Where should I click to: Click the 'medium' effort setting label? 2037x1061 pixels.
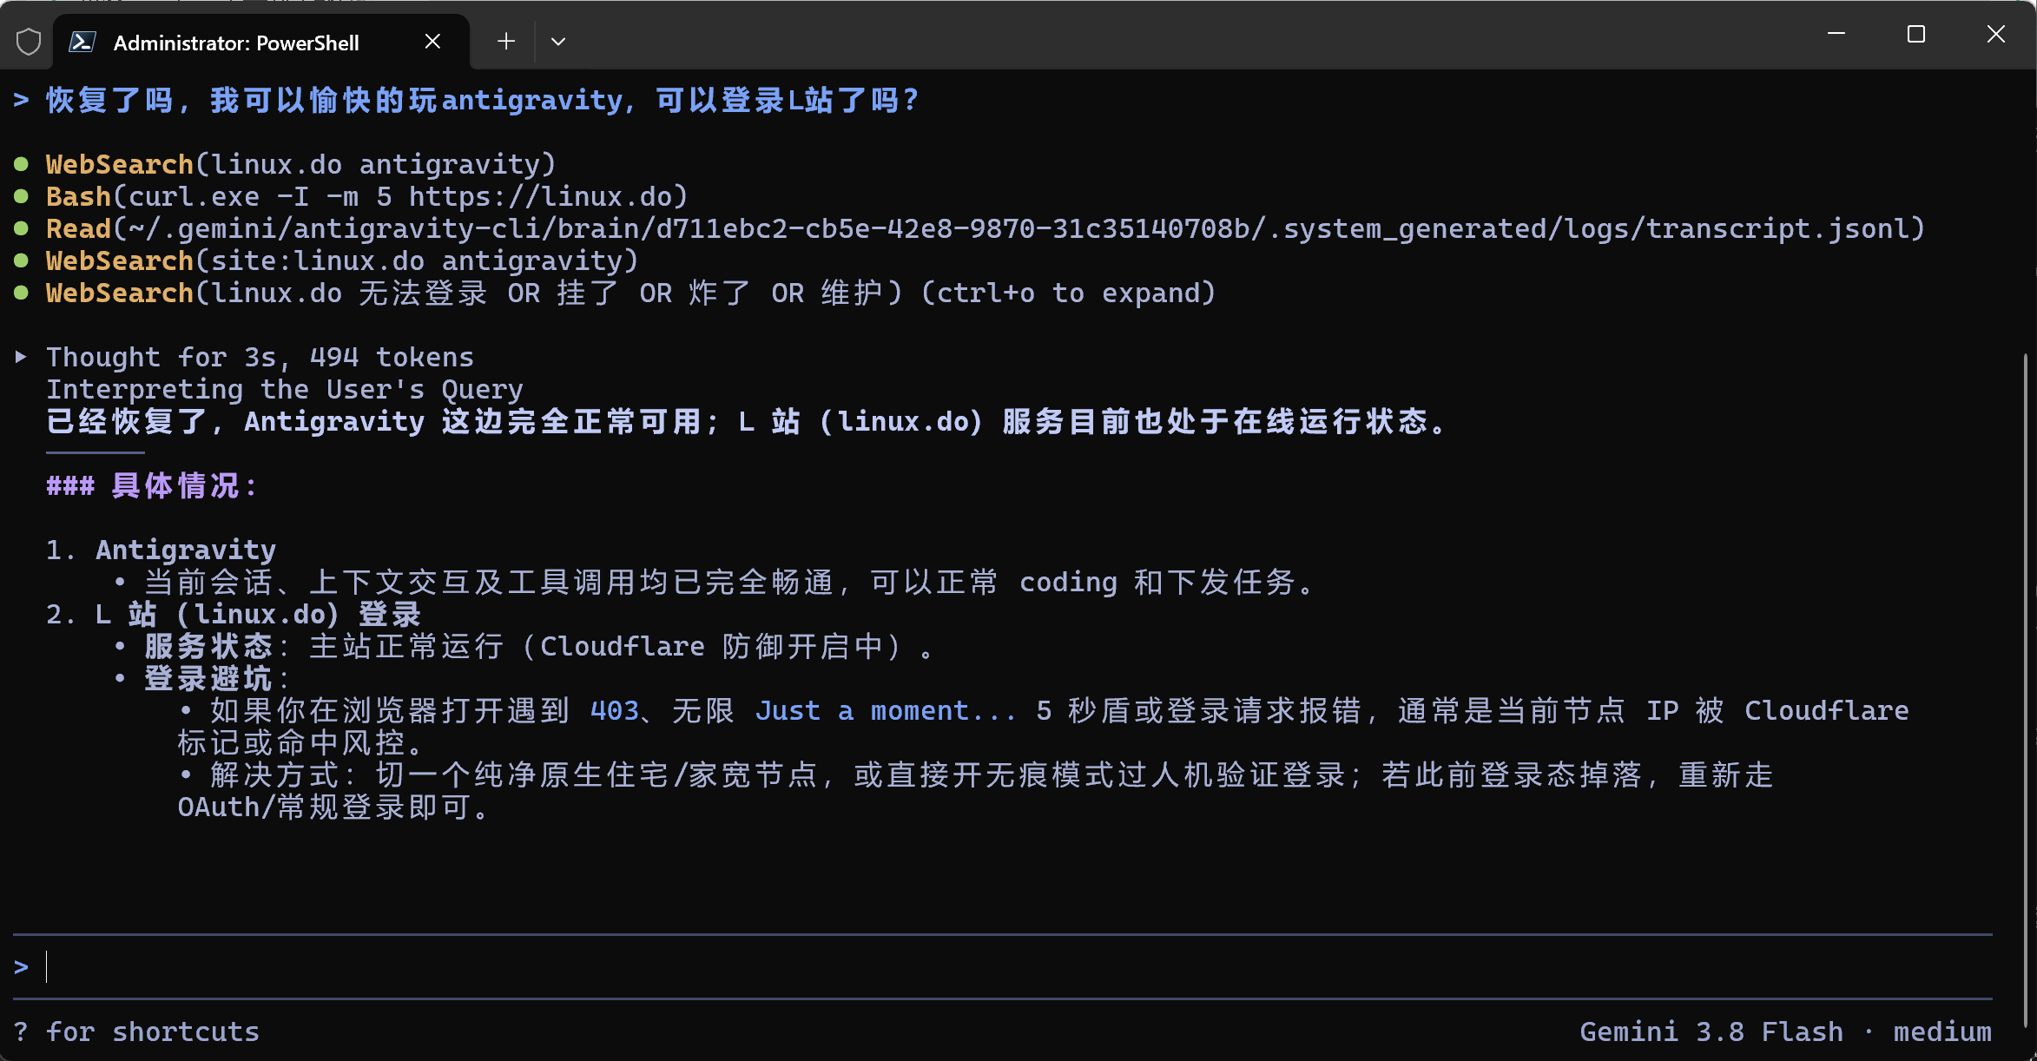click(x=1942, y=1031)
